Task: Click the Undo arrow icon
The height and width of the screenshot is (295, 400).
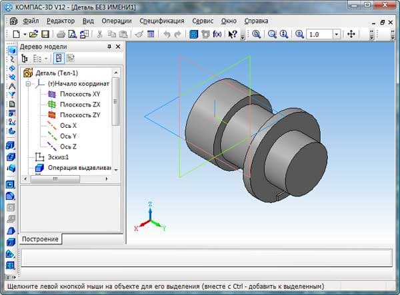Action: pyautogui.click(x=167, y=34)
